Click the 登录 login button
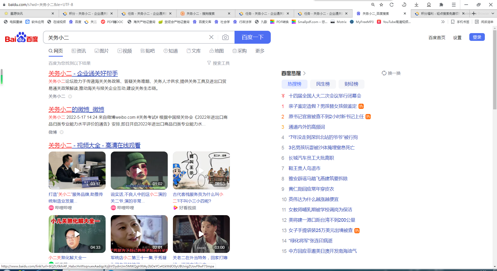The image size is (497, 271). [x=477, y=37]
